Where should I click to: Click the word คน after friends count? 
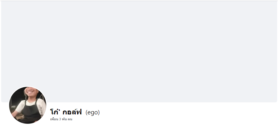(x=70, y=119)
